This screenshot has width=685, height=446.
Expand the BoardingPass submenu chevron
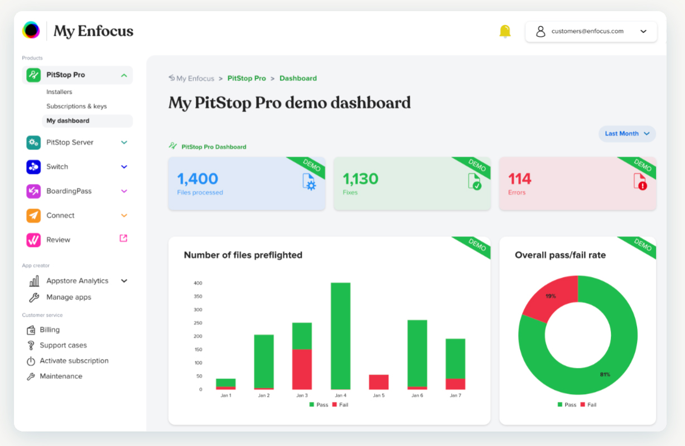(124, 191)
